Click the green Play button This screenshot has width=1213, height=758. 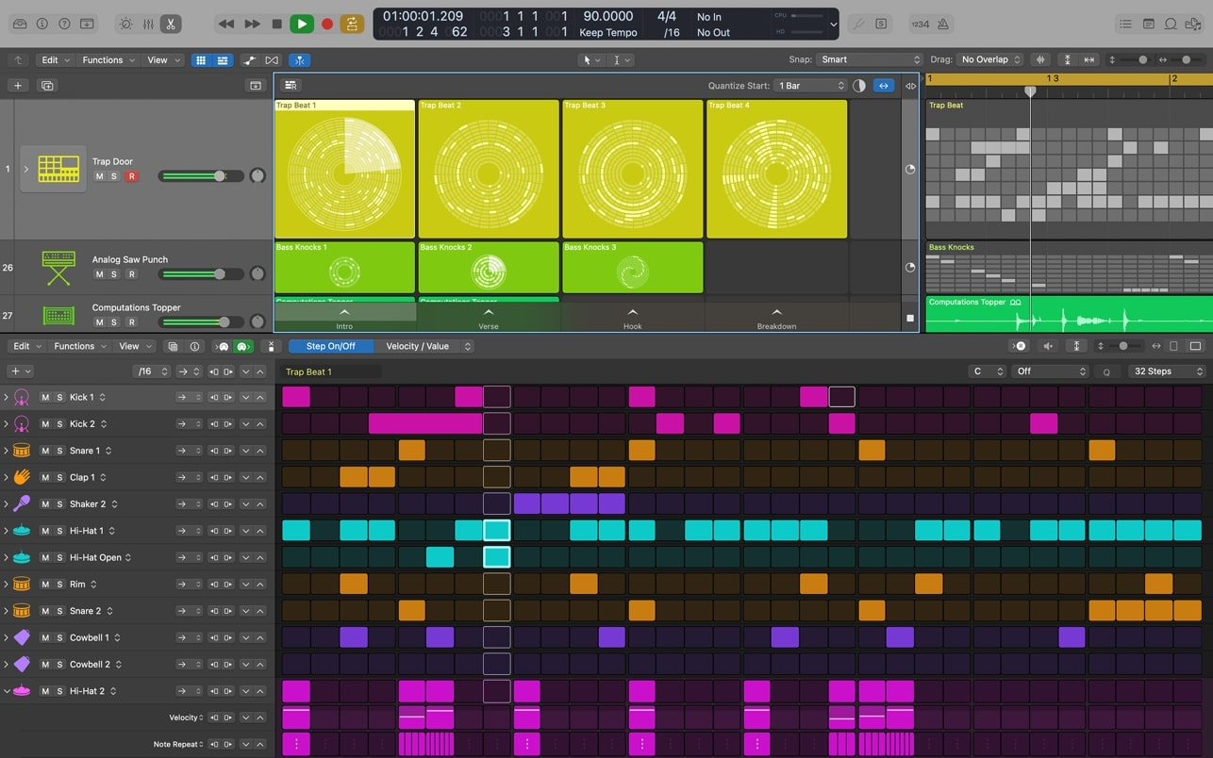coord(301,24)
